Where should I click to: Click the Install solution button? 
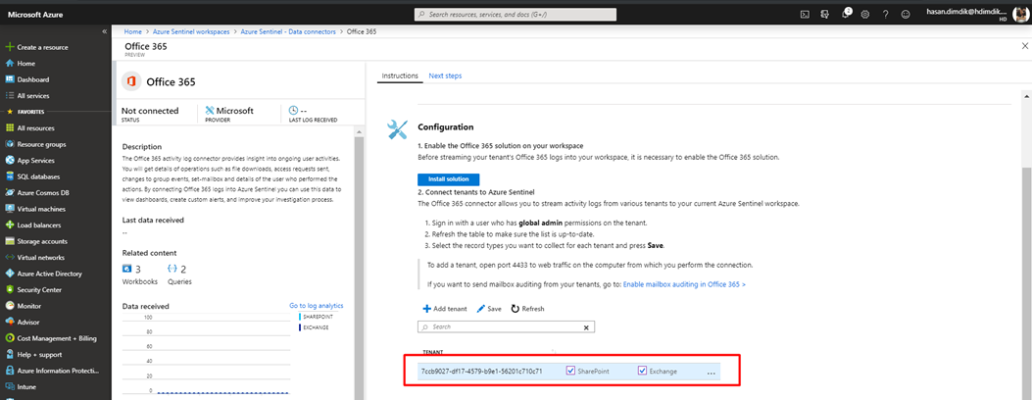pos(449,179)
